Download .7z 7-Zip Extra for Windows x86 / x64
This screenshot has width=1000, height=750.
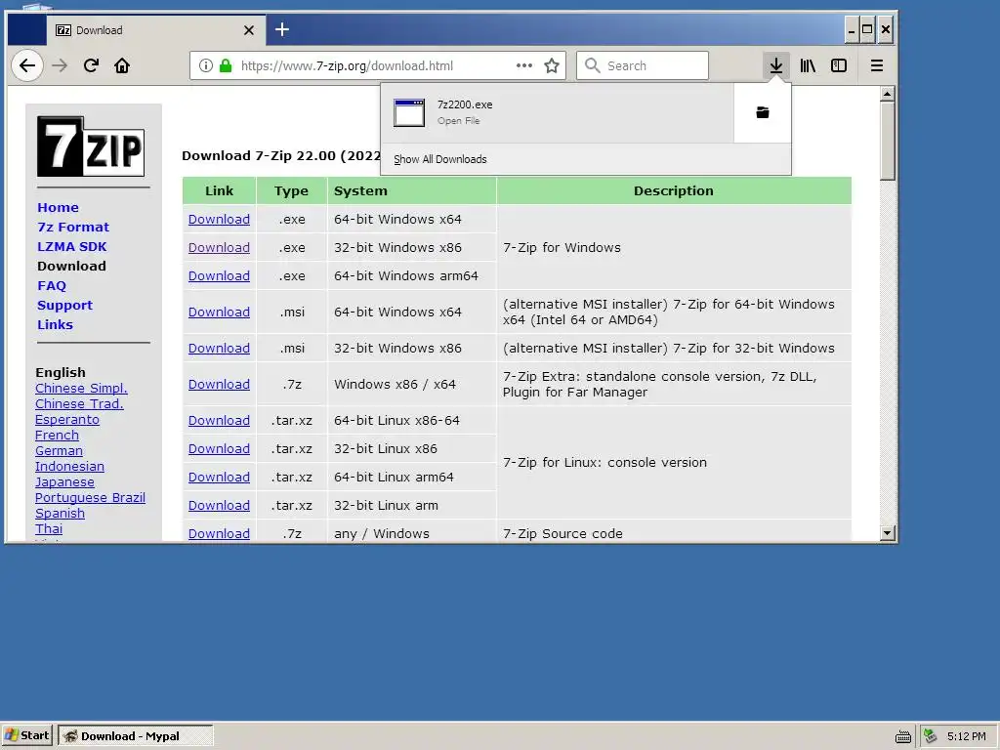pyautogui.click(x=219, y=385)
